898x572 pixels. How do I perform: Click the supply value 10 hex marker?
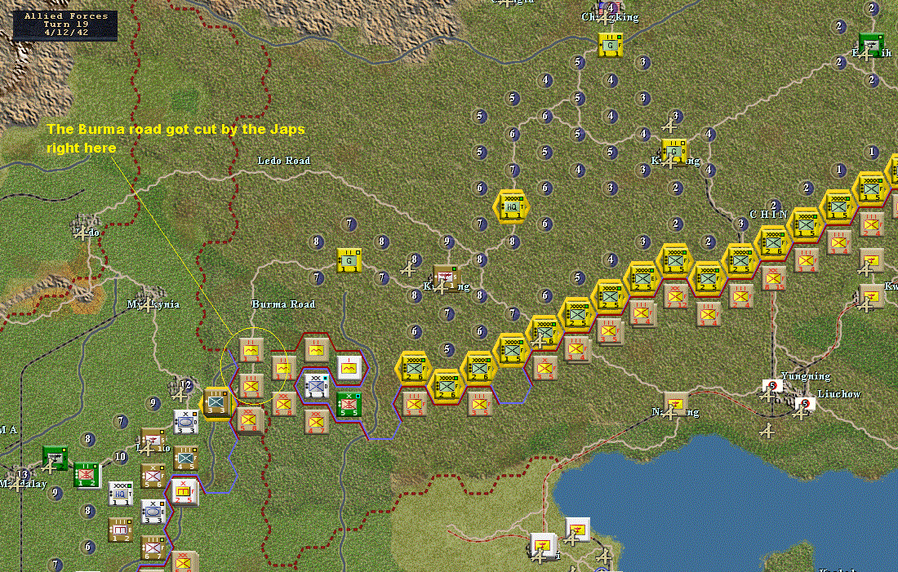point(120,457)
